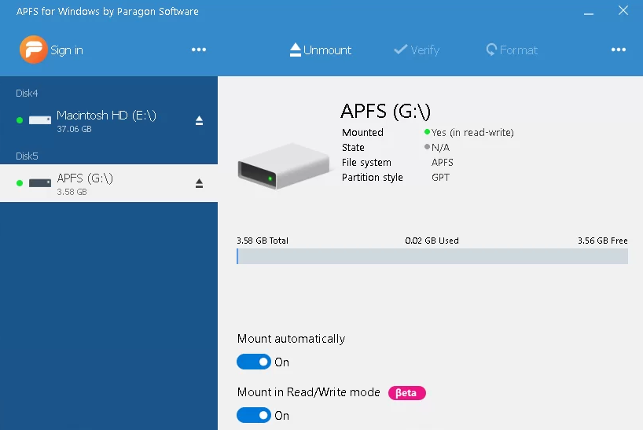This screenshot has width=643, height=430.
Task: Eject the Macintosh HD (E:\) volume
Action: point(199,120)
